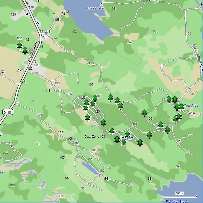Click the tree icon above the 100 elevation label

[x=161, y=125]
